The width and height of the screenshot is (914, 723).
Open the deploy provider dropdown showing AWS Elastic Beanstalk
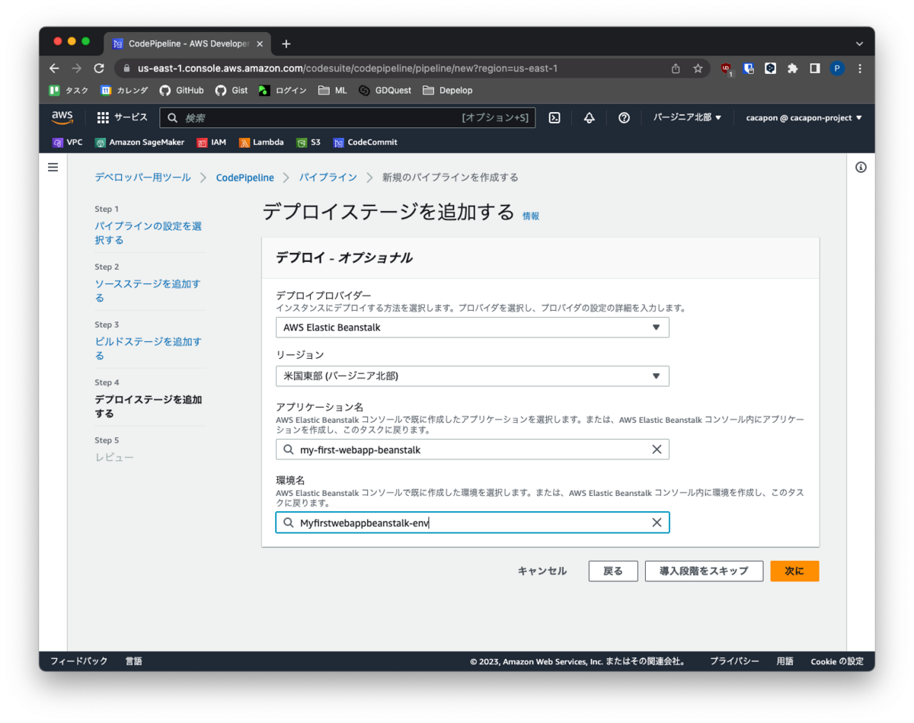coord(472,327)
